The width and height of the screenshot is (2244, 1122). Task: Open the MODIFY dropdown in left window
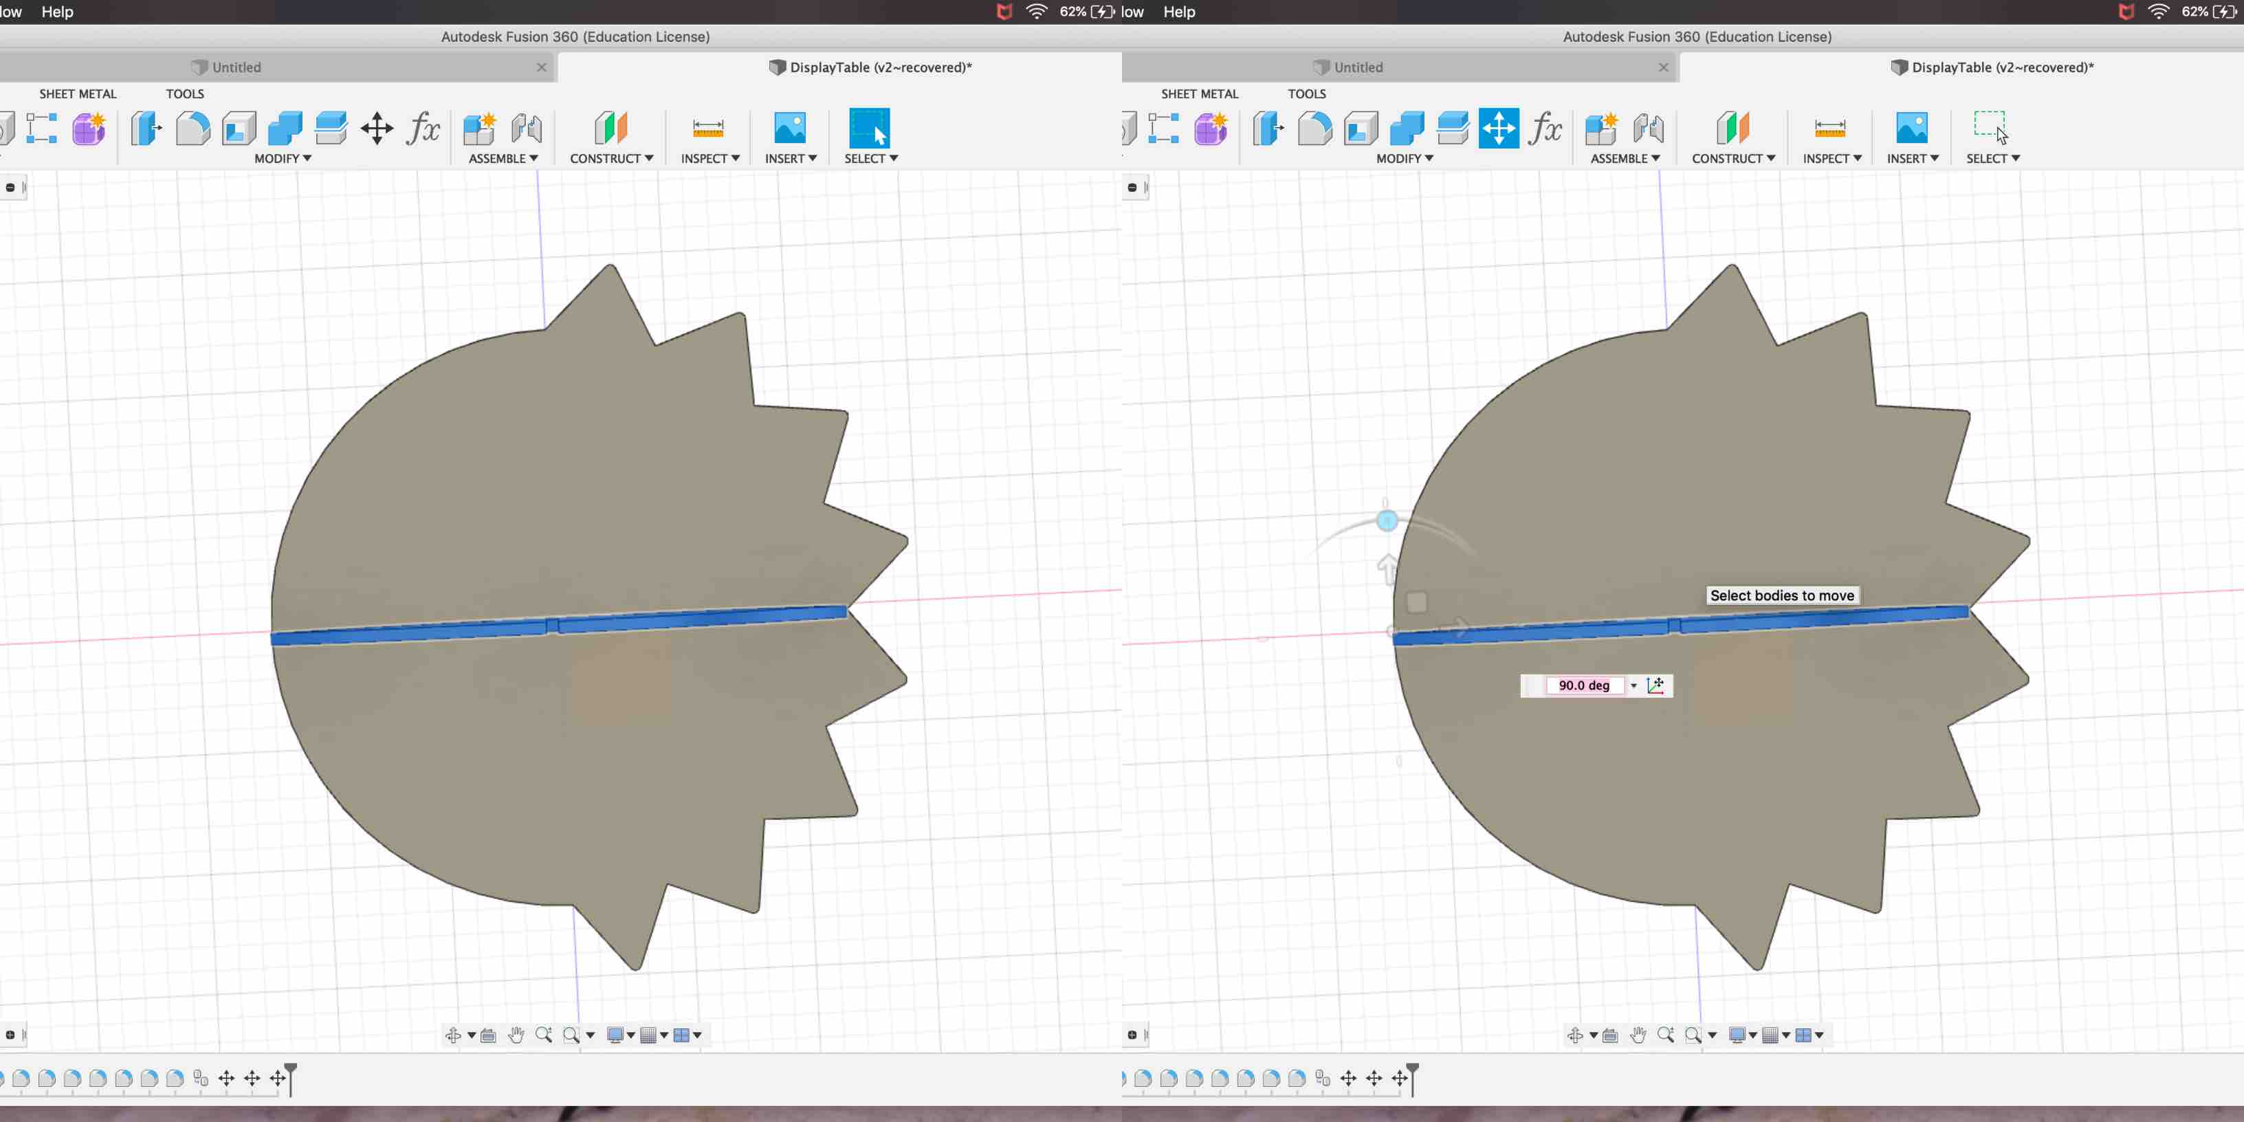pyautogui.click(x=283, y=157)
